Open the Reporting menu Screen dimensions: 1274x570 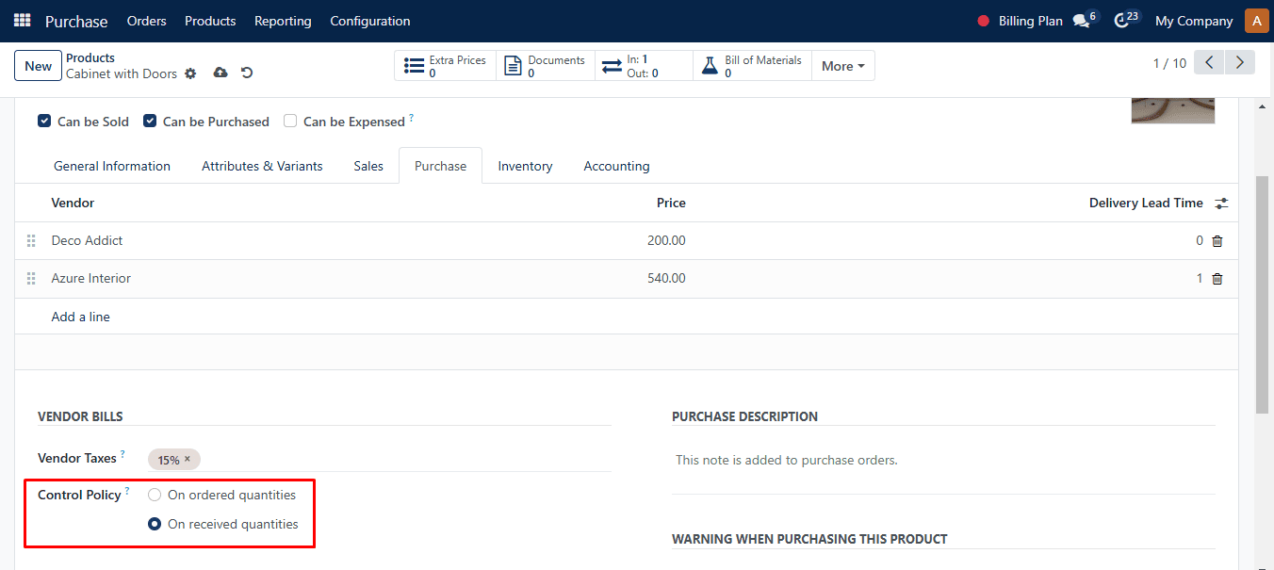click(x=283, y=21)
